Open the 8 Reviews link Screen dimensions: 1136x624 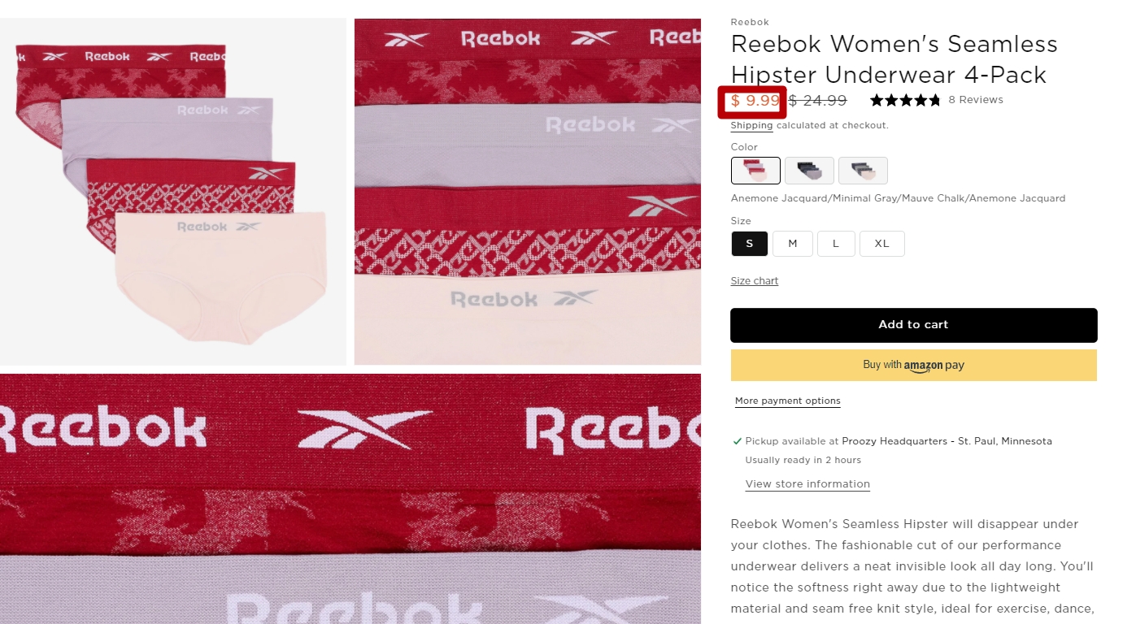tap(976, 100)
